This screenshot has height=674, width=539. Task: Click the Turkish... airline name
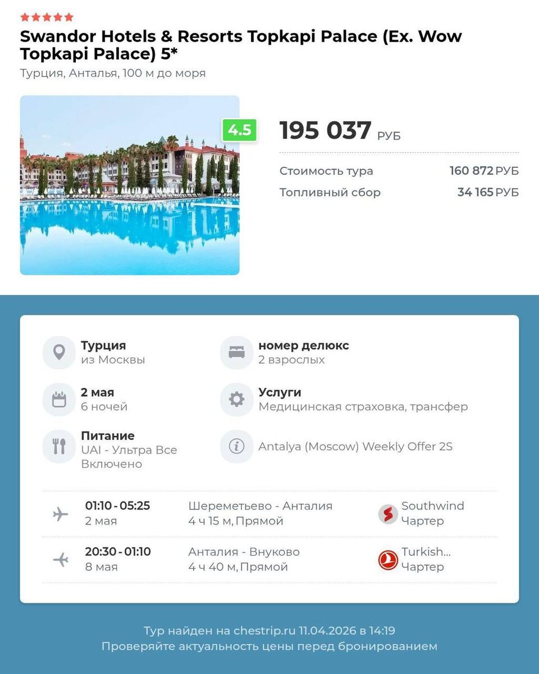click(426, 552)
